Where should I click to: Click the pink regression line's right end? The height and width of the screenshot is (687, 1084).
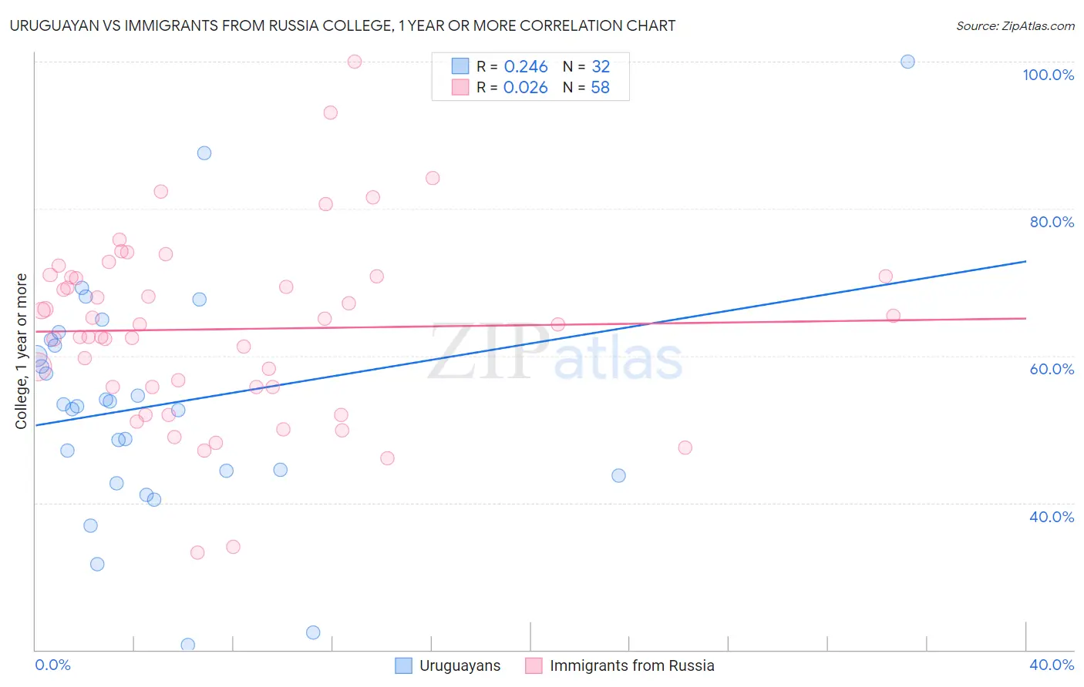[x=1025, y=318]
